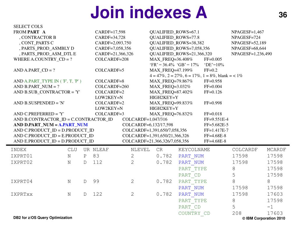Click ', CONTRACTOR B' table line

(38, 37)
